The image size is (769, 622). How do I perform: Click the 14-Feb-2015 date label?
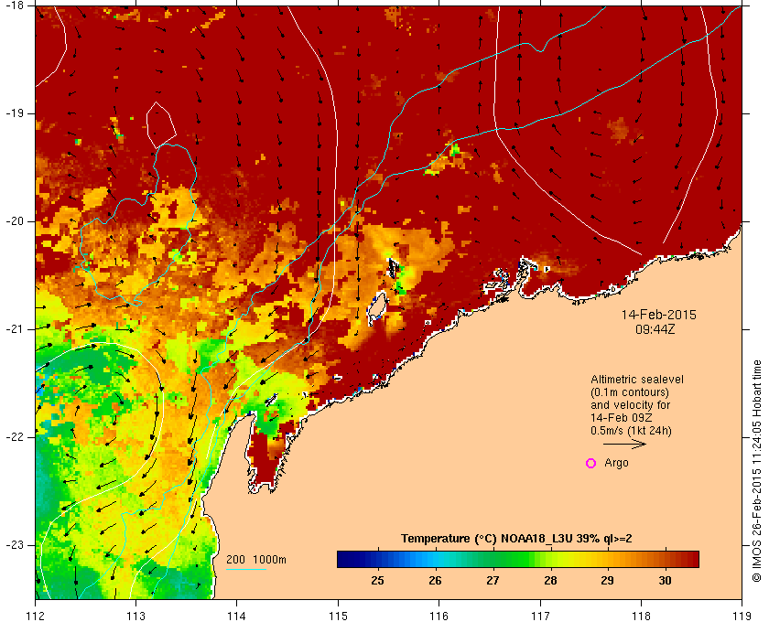pyautogui.click(x=658, y=315)
